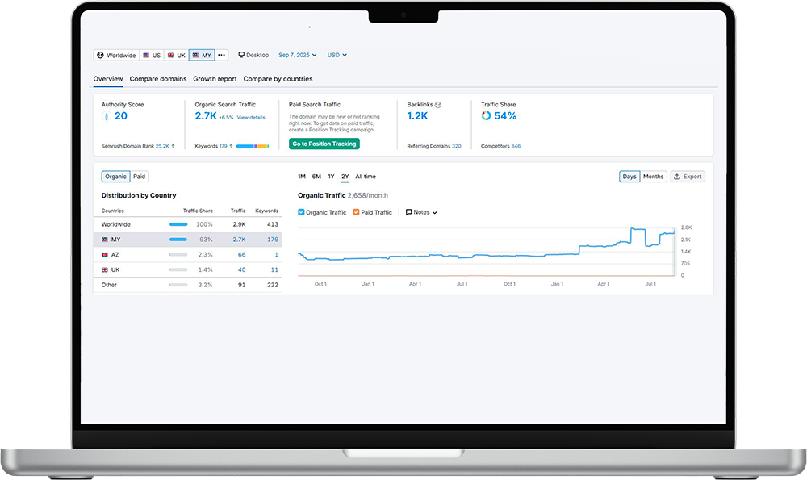This screenshot has height=480, width=807.
Task: Open the Notes dropdown above the chart
Action: click(421, 212)
